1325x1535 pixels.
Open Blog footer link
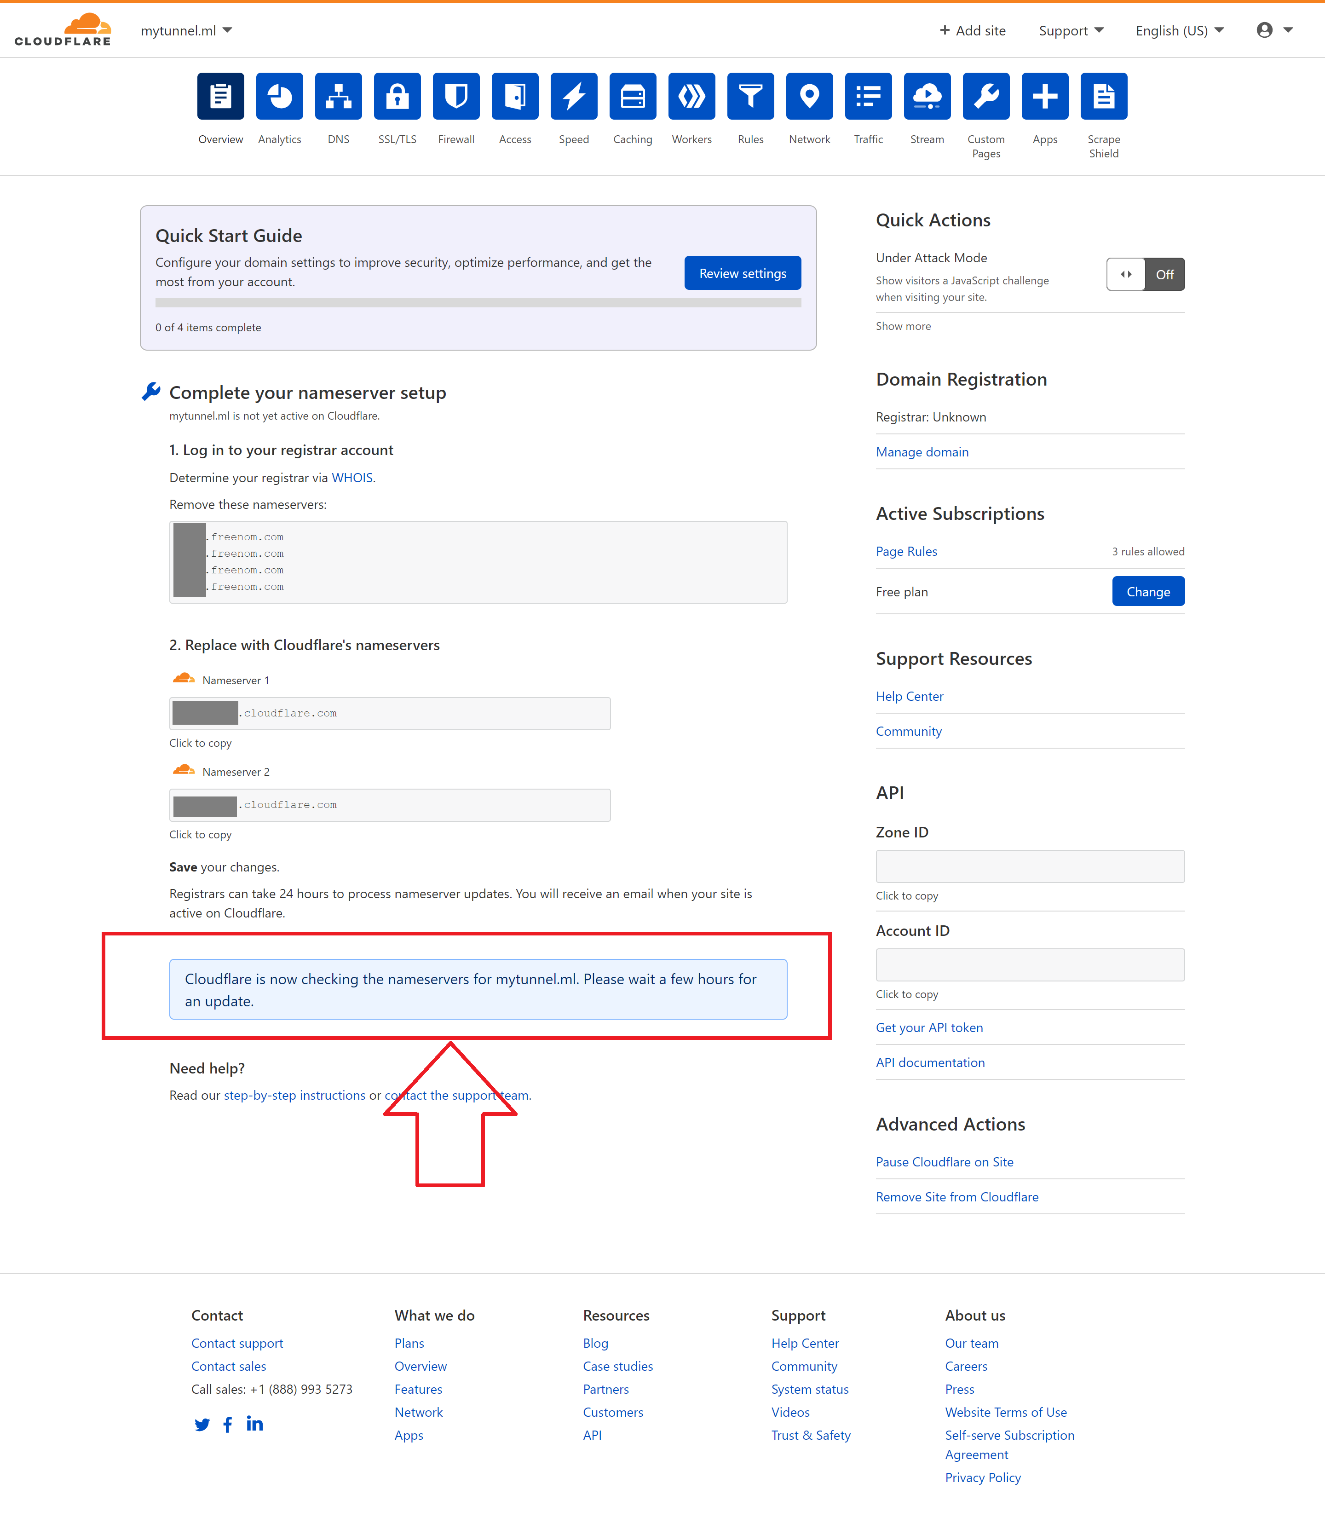(x=595, y=1343)
